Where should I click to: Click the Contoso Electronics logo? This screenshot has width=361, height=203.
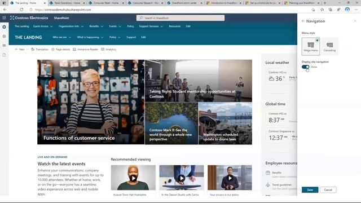tap(29, 17)
